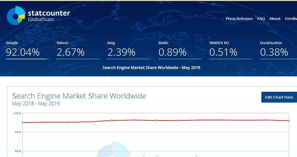Screen dimensions: 297x157
Task: Open the About link in header
Action: point(275,19)
